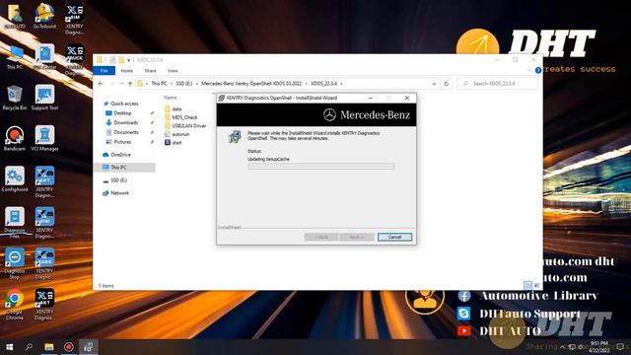The height and width of the screenshot is (355, 631).
Task: Select Documents in navigation pane
Action: click(126, 132)
